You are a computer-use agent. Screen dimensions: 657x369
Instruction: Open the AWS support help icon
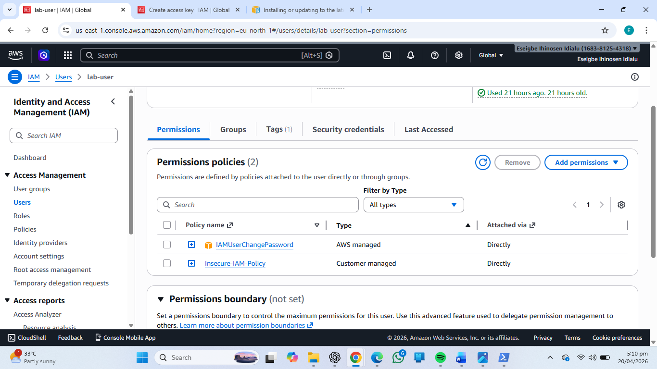pos(435,55)
